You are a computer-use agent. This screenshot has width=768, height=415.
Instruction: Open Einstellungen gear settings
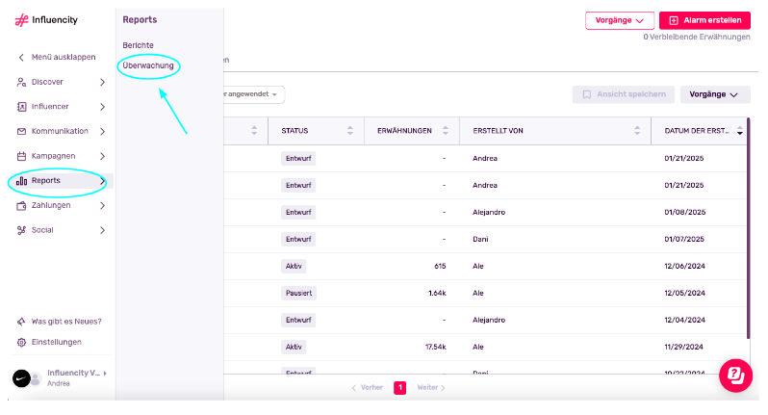21,342
